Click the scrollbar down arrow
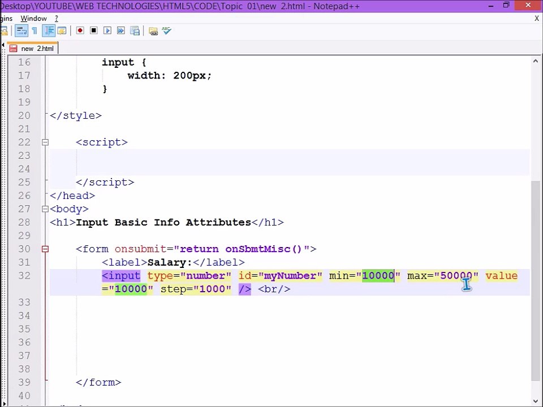 tap(536, 401)
